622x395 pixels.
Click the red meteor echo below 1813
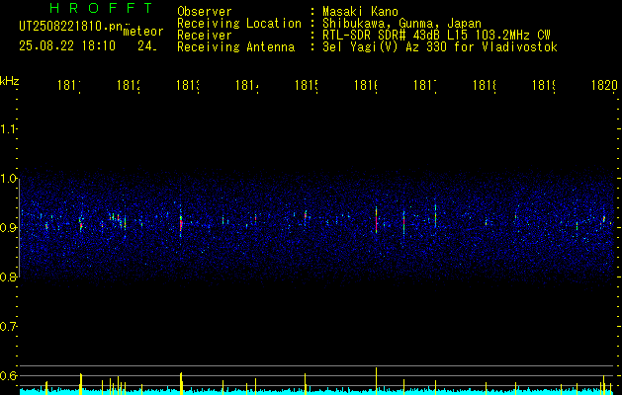(181, 224)
